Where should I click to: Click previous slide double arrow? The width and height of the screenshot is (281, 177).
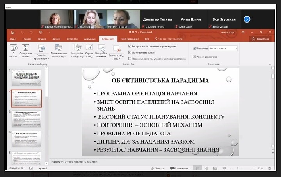[x=273, y=149]
